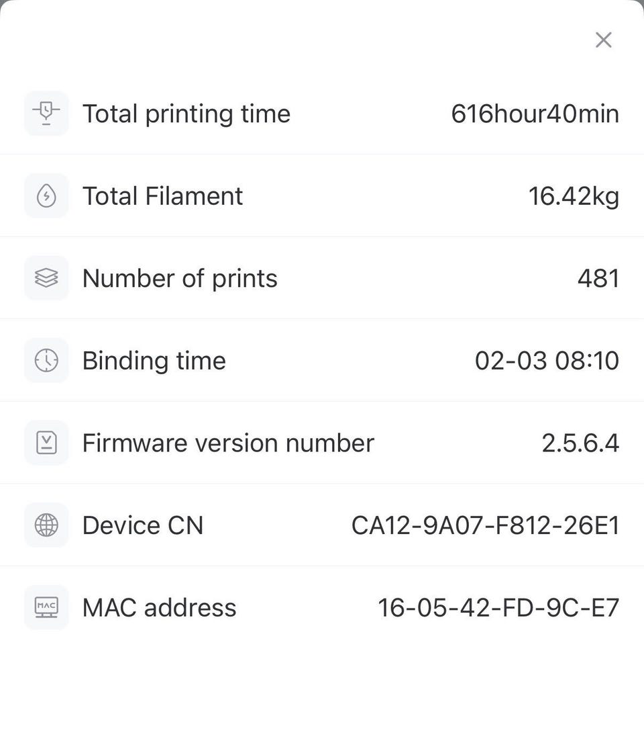This screenshot has width=644, height=749.
Task: Select the 616hour40min value
Action: coord(535,114)
